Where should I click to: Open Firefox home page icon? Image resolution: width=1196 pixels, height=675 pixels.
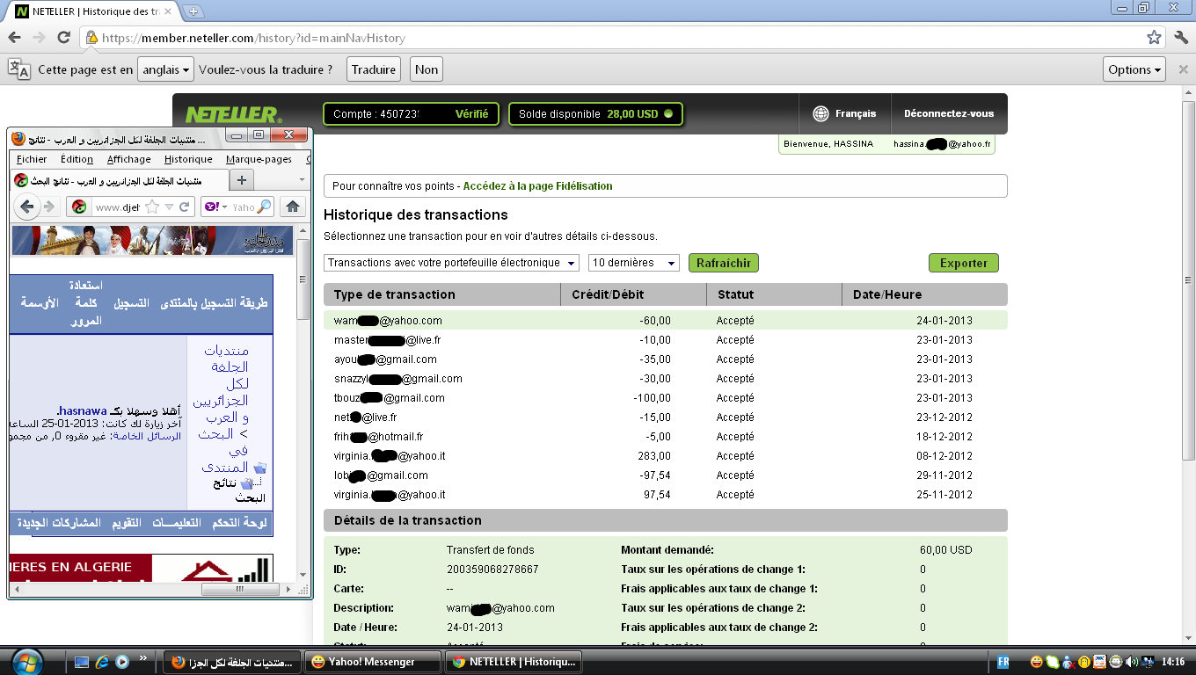[293, 207]
